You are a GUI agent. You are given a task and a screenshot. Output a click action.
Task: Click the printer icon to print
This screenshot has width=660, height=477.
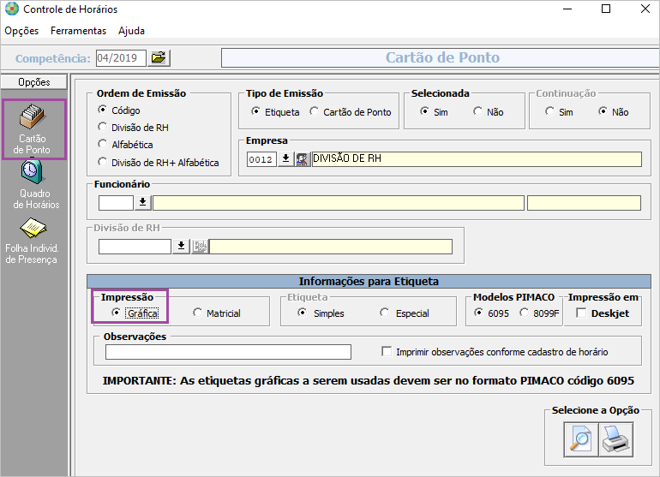click(x=615, y=439)
